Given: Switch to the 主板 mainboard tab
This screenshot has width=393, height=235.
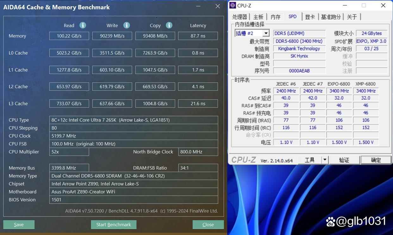Looking at the screenshot, I should 258,16.
